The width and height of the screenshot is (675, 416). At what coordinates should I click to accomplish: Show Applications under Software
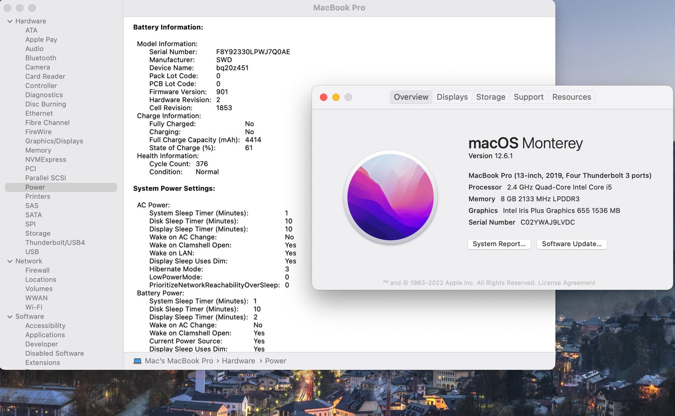point(45,335)
